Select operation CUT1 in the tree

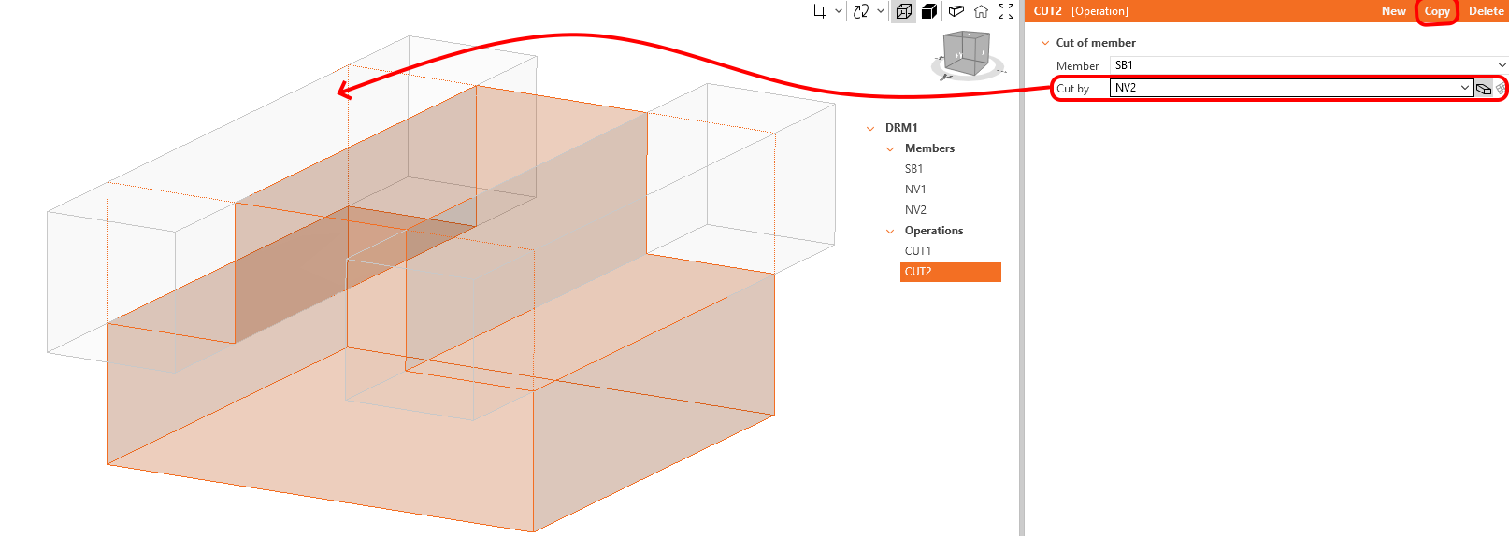pos(918,251)
